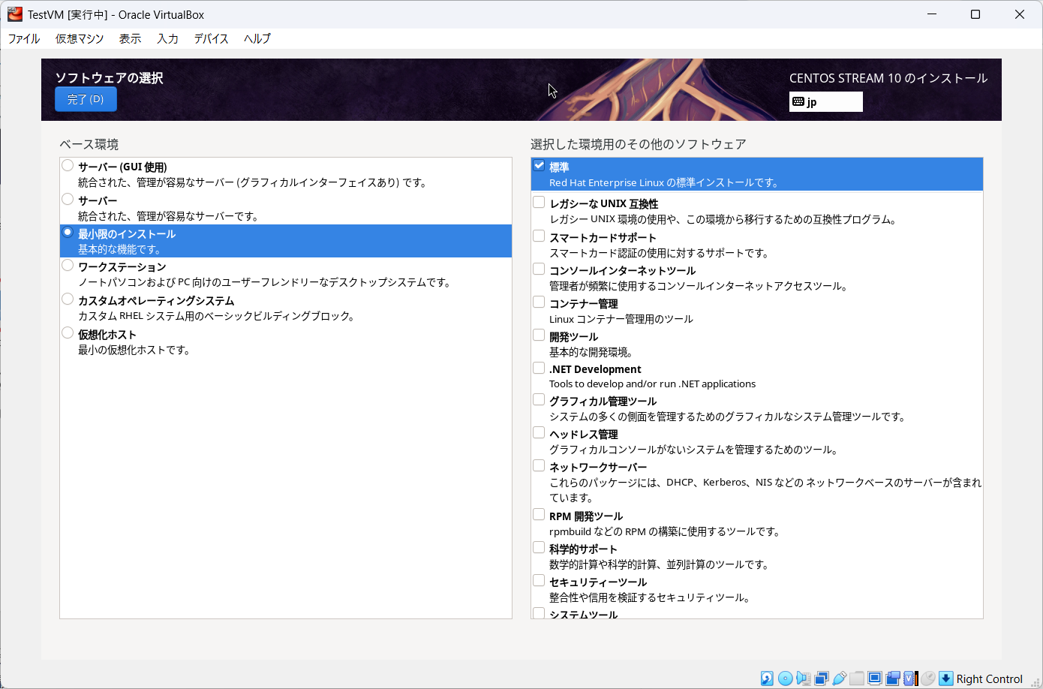Enable レガシーな UNIX 互換性 checkbox
This screenshot has height=689, width=1043.
pyautogui.click(x=539, y=203)
